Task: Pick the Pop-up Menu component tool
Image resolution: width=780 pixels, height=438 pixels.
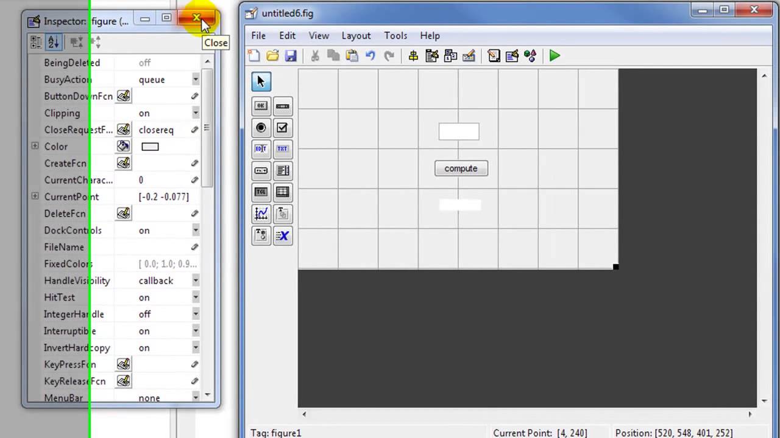Action: point(261,171)
